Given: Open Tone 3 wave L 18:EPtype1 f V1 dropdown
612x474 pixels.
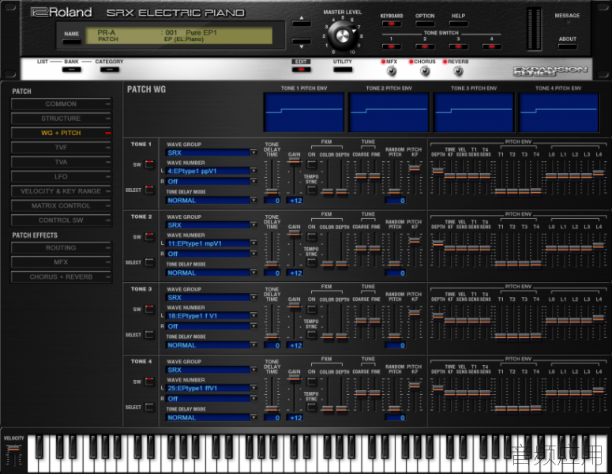Looking at the screenshot, I should (x=211, y=315).
